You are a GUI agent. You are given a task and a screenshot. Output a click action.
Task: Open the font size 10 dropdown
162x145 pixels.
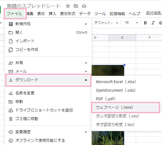[x=132, y=23]
